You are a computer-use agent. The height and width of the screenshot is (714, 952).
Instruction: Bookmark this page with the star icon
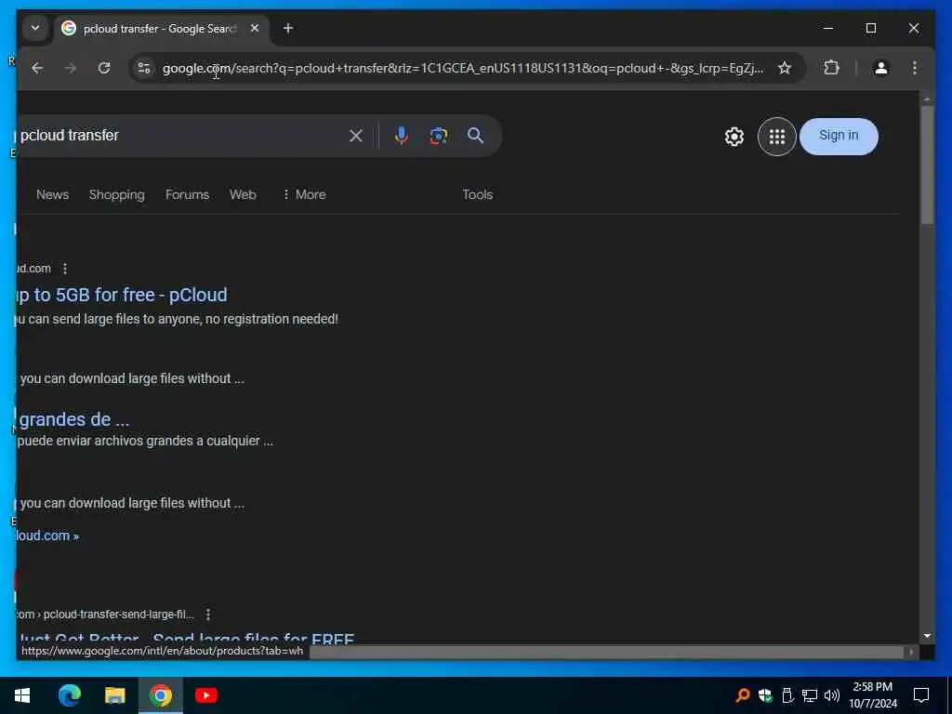tap(785, 68)
